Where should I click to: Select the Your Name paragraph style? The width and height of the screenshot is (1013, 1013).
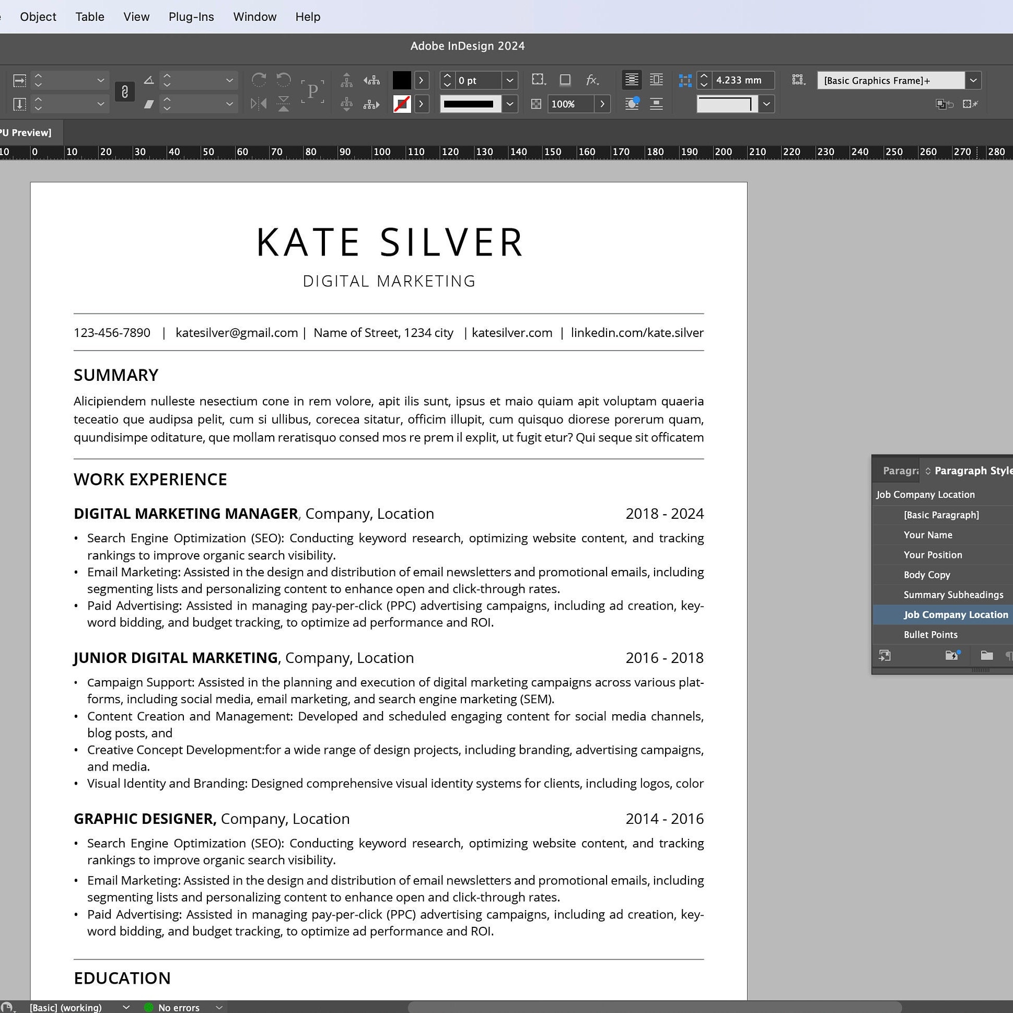[x=928, y=535]
